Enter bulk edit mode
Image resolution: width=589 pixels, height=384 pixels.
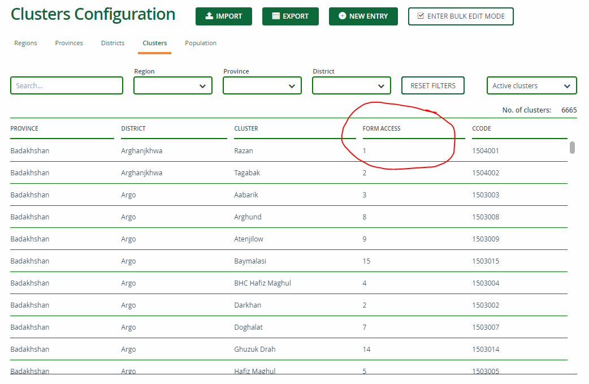point(461,16)
